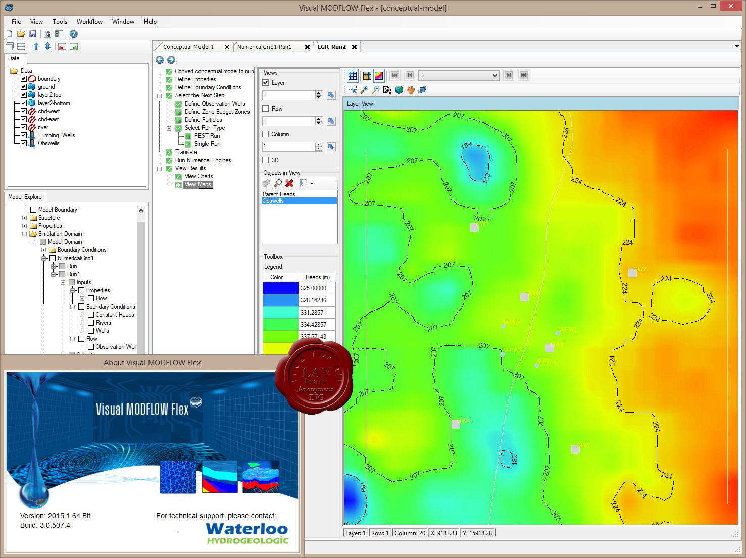Screen dimensions: 746x558
Task: Toggle boundary checkbox in Data tree
Action: tap(24, 79)
